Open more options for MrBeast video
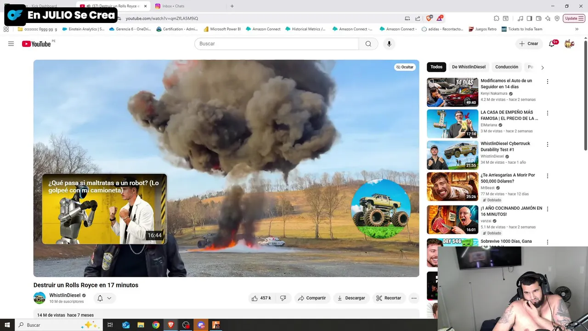The image size is (588, 331). 547,176
